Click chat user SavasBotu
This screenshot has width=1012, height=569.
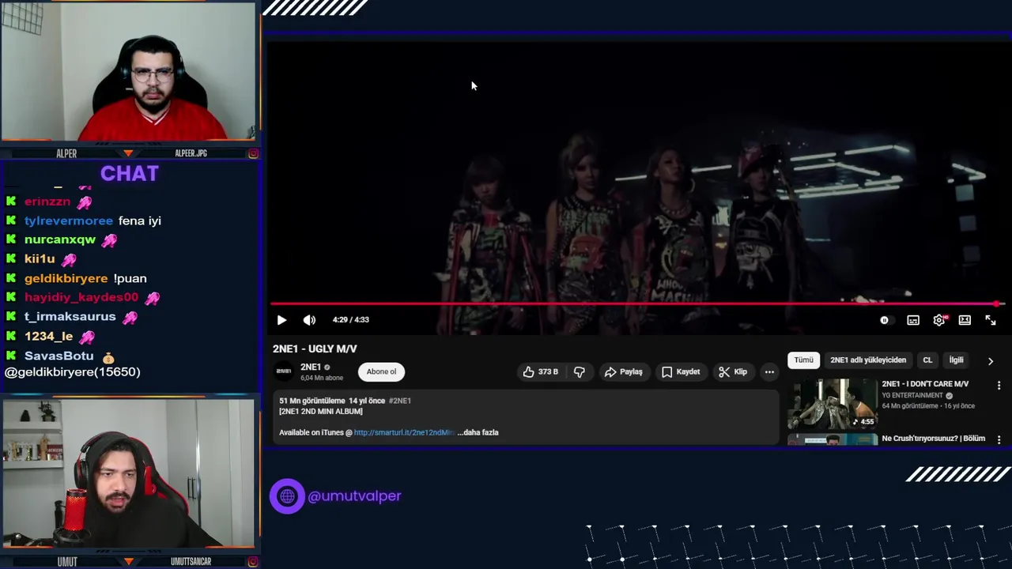[x=59, y=356]
